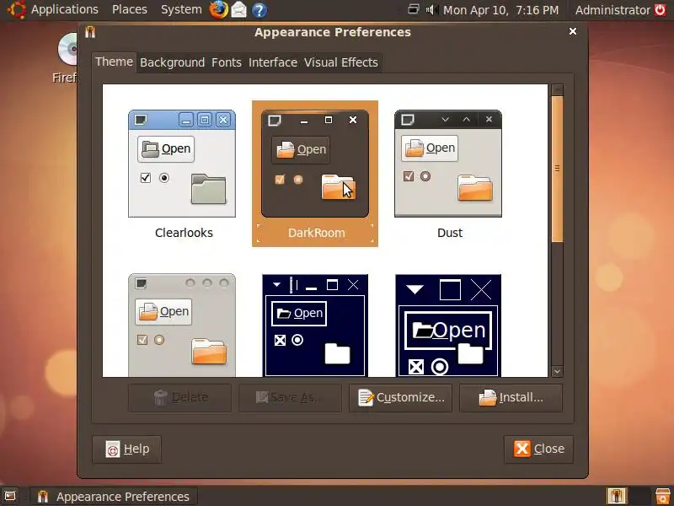Click the theme list scrollbar down arrow
674x506 pixels.
pyautogui.click(x=557, y=371)
